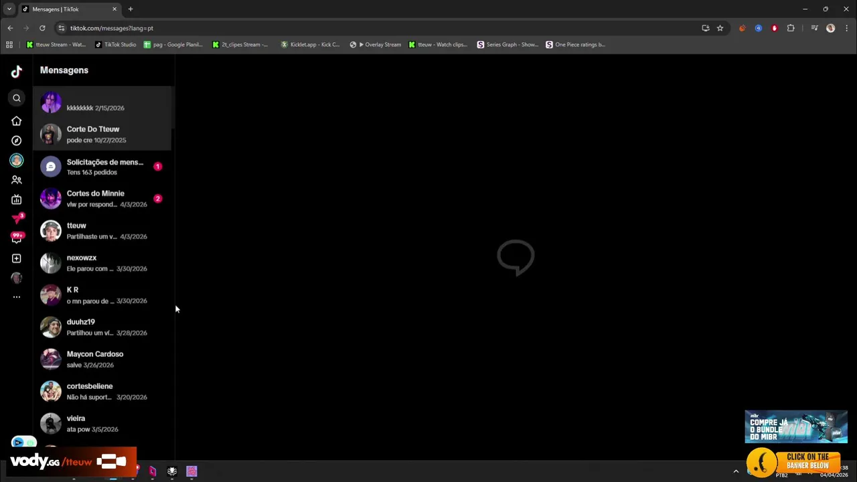Click the 2 unread badge on Cortes do Minnie

(x=158, y=199)
